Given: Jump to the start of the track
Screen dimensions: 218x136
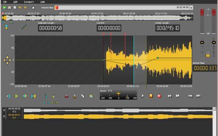Looking at the screenshot, I should pyautogui.click(x=190, y=96).
